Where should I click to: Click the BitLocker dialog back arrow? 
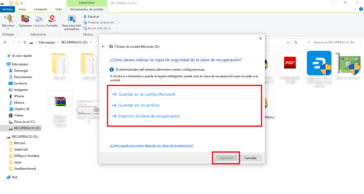(103, 46)
